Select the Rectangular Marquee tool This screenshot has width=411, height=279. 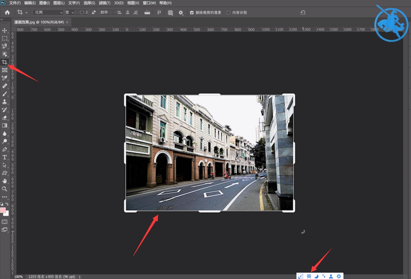[x=5, y=38]
